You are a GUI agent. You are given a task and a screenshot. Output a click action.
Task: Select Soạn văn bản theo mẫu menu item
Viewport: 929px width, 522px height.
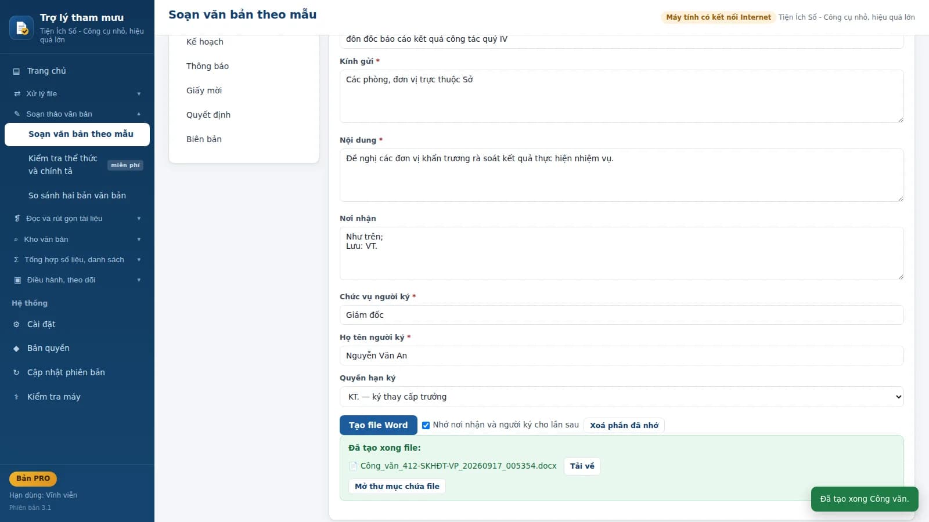point(77,135)
